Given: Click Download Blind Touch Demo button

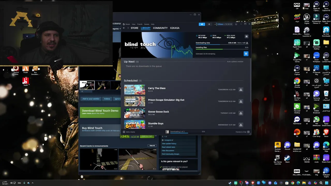Looking at the screenshot, I should 100,112.
